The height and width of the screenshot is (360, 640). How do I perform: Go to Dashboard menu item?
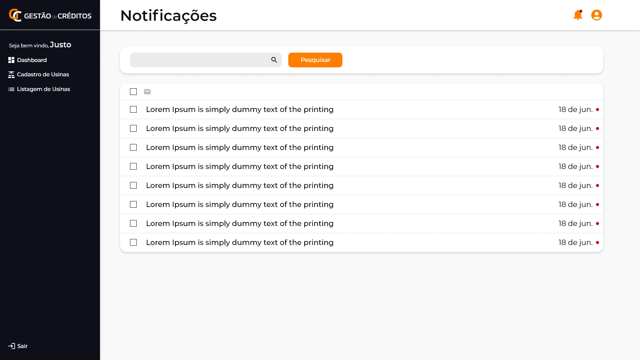click(x=32, y=60)
